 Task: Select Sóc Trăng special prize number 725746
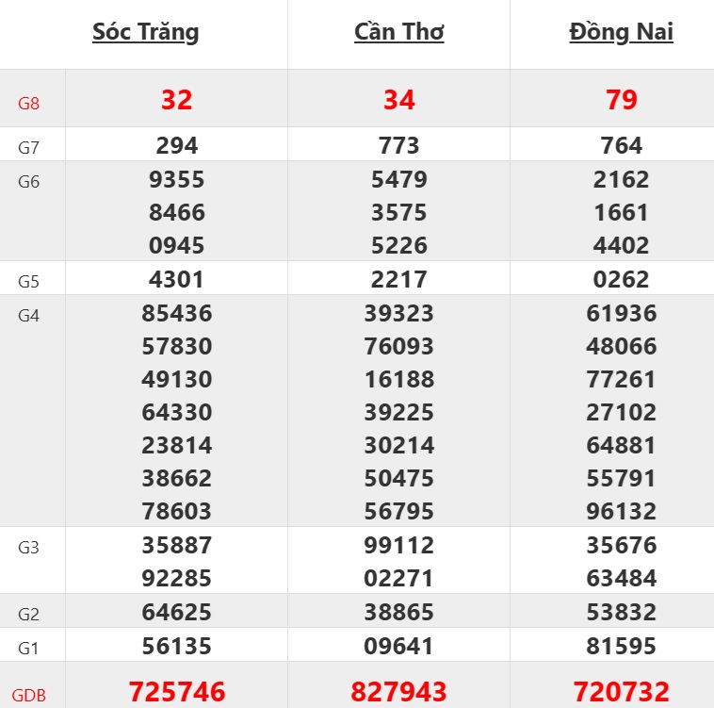(x=177, y=693)
